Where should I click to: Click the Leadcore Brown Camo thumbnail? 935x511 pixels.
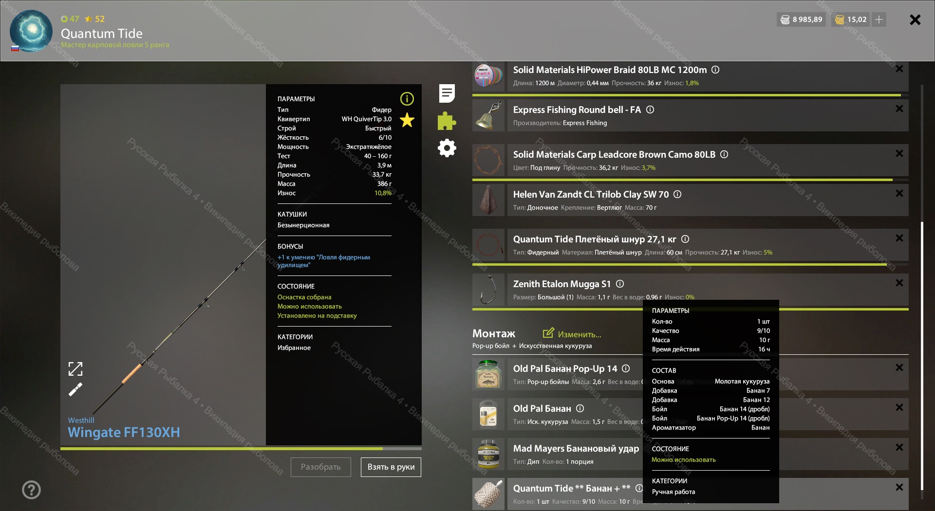pos(488,160)
